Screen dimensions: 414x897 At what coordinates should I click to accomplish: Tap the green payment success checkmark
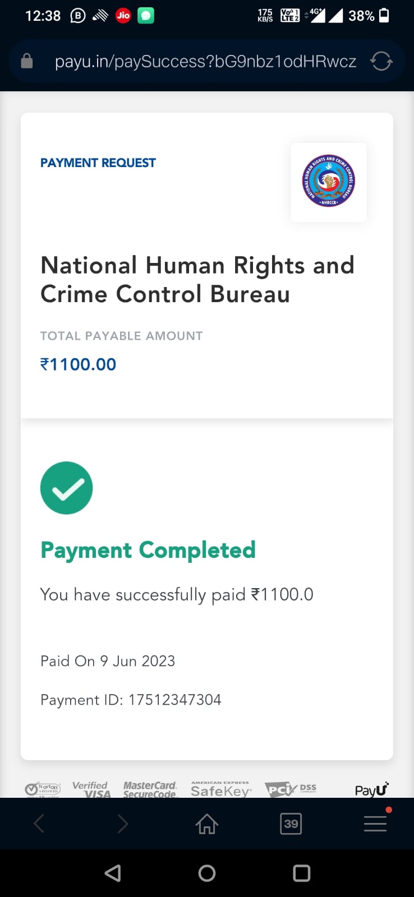pos(67,488)
